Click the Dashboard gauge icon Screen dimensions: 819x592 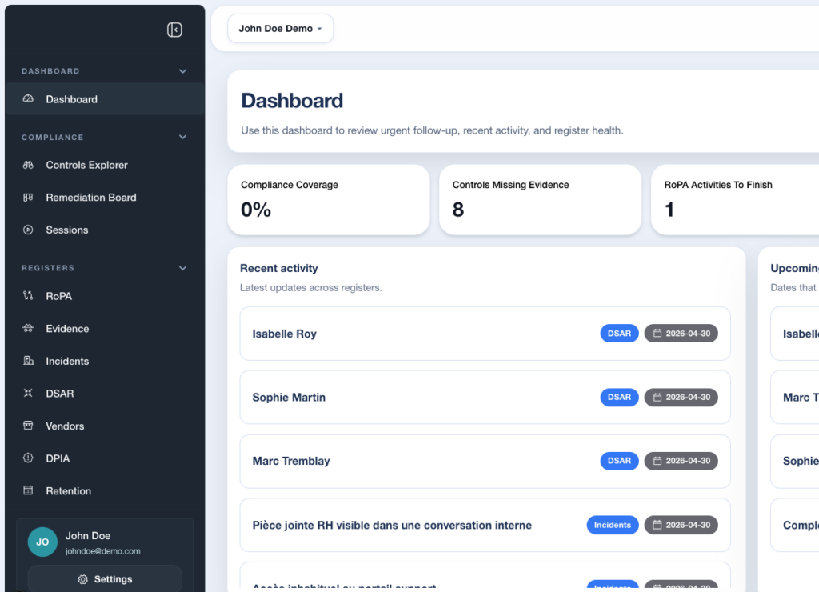[x=28, y=98]
